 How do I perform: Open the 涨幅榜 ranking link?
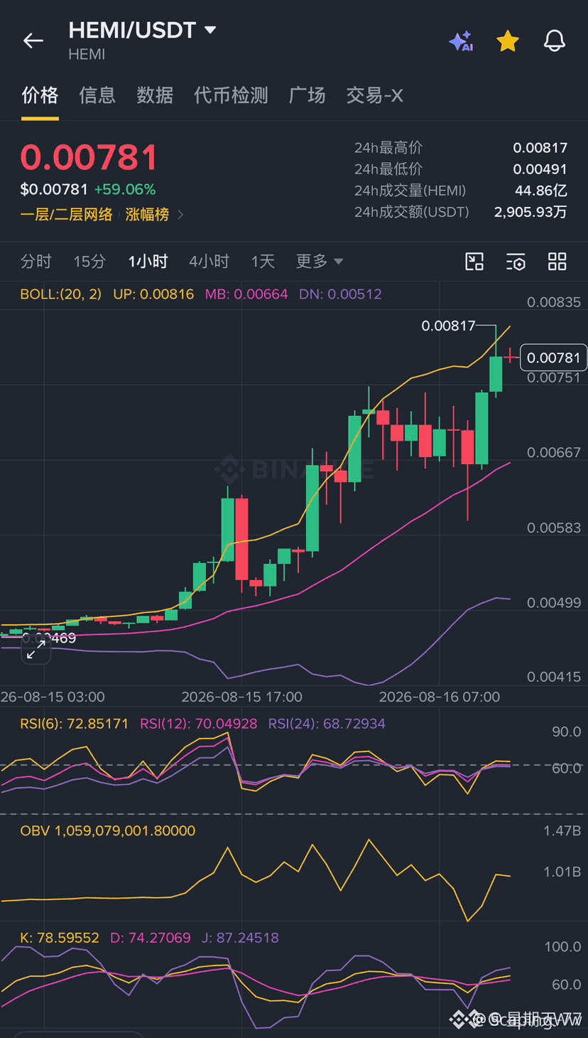point(147,214)
